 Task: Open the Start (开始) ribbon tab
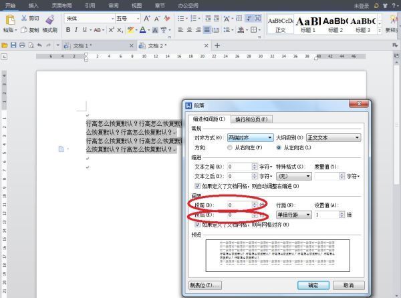click(x=10, y=5)
